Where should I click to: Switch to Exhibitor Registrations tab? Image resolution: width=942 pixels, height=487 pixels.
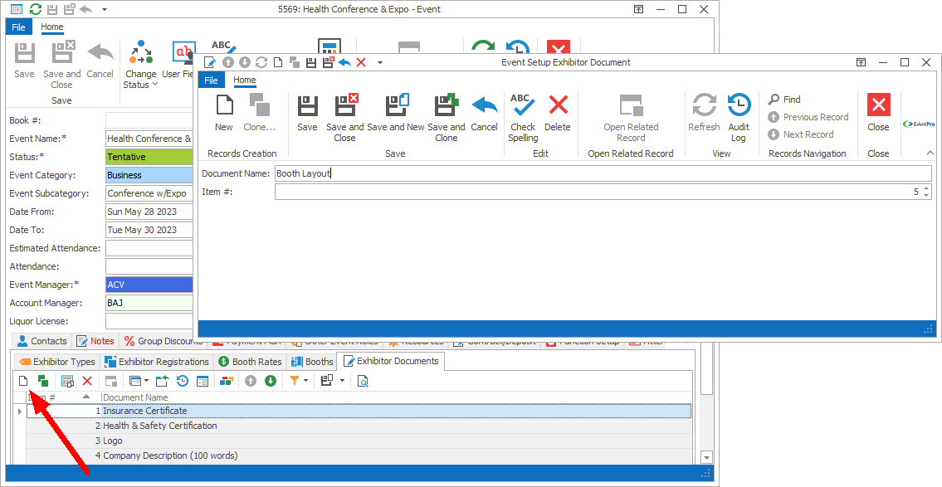157,362
